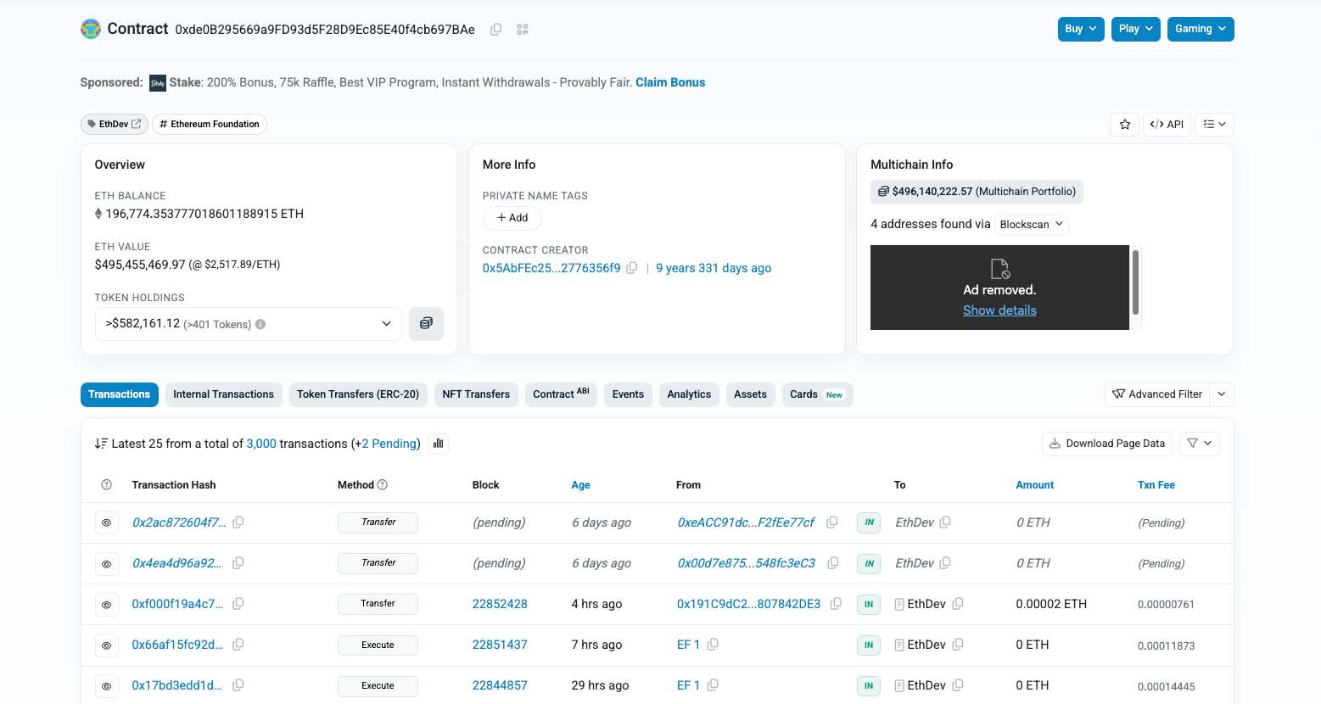Viewport: 1321px width, 704px height.
Task: Copy hash 0xf000f19a4c7
Action: (238, 604)
